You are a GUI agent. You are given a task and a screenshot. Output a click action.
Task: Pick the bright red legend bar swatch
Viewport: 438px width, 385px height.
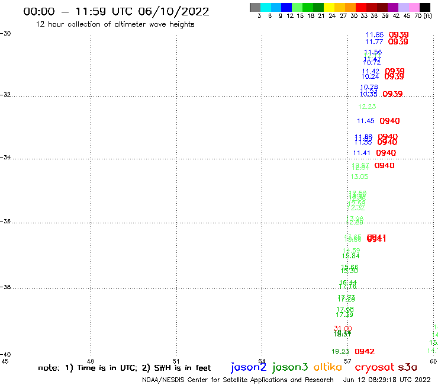coord(361,7)
